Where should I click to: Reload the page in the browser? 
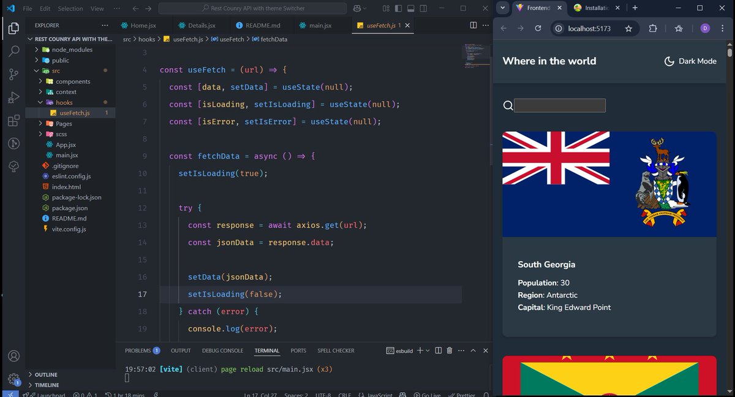[x=538, y=28]
